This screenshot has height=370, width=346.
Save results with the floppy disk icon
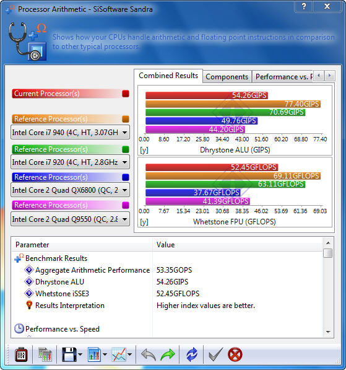tap(69, 354)
